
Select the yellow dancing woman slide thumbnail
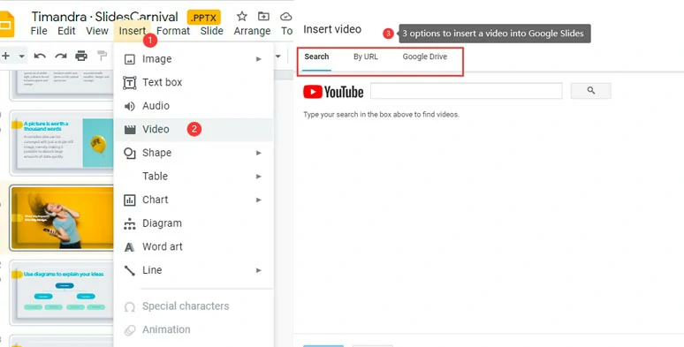click(x=62, y=218)
